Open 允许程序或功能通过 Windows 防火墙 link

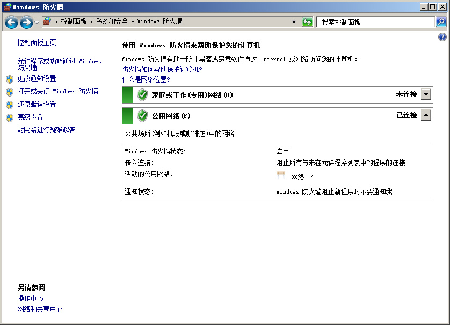59,64
